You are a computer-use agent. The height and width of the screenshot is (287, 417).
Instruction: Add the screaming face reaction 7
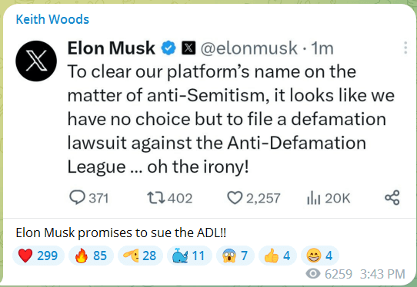(x=235, y=256)
